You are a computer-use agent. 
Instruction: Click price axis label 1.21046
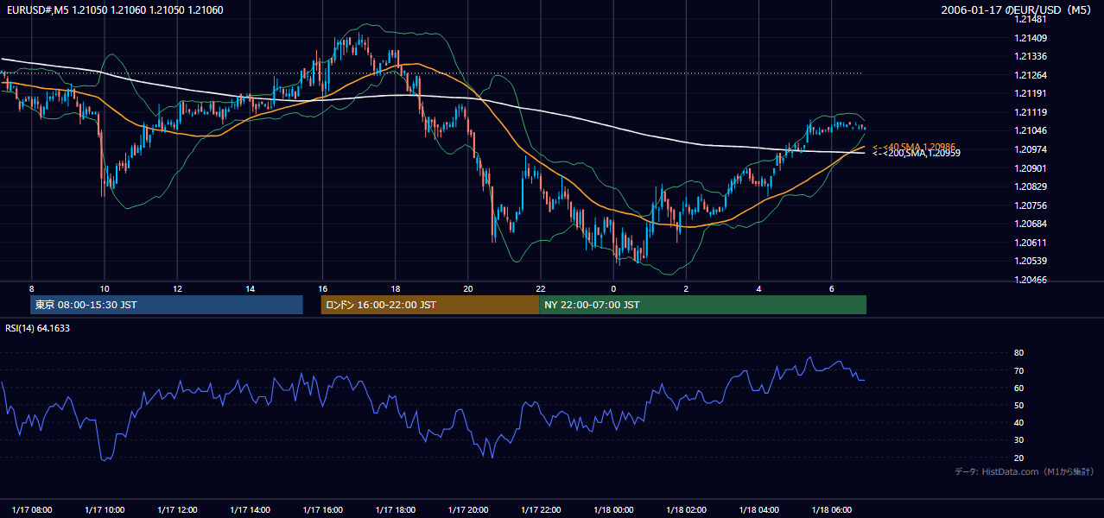[1031, 130]
